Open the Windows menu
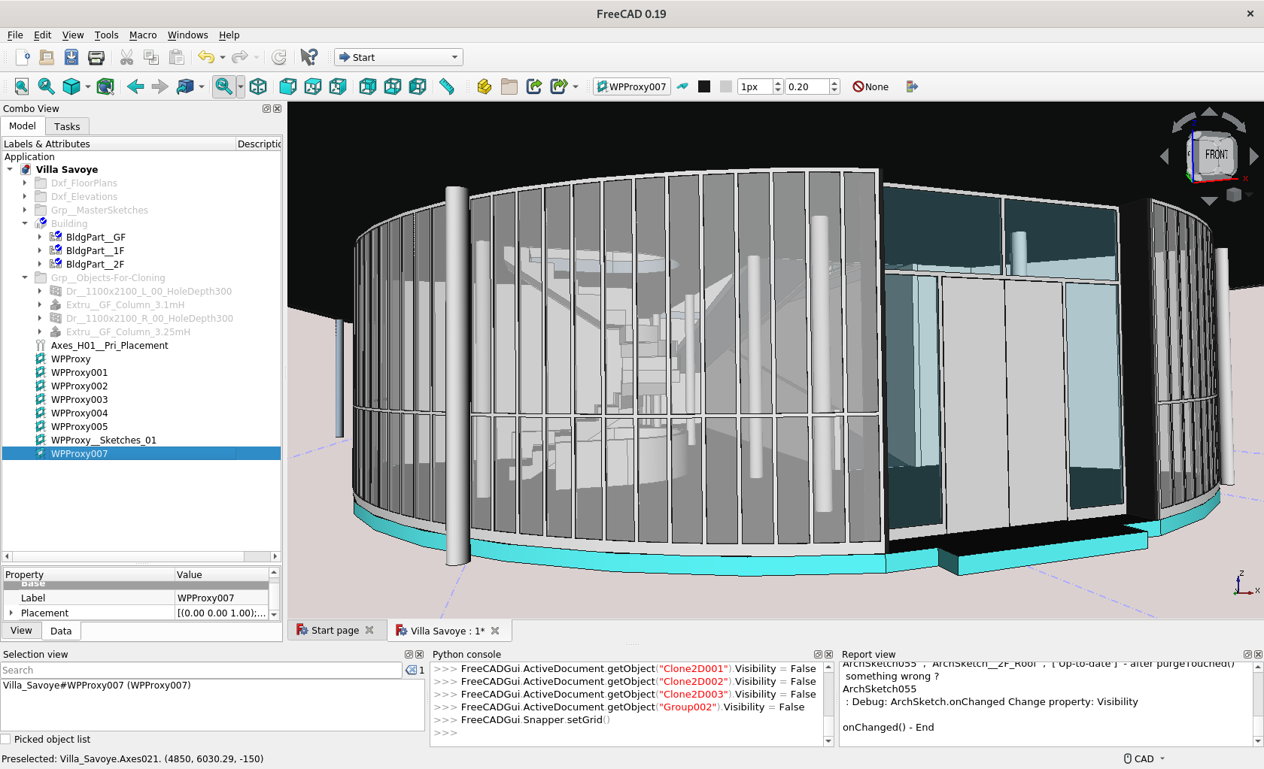This screenshot has height=769, width=1264. click(x=187, y=35)
